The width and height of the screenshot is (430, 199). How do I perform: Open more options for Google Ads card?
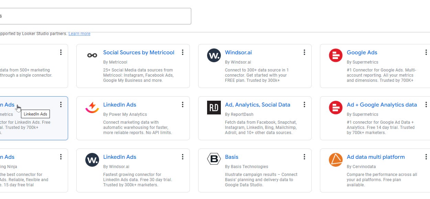426,52
